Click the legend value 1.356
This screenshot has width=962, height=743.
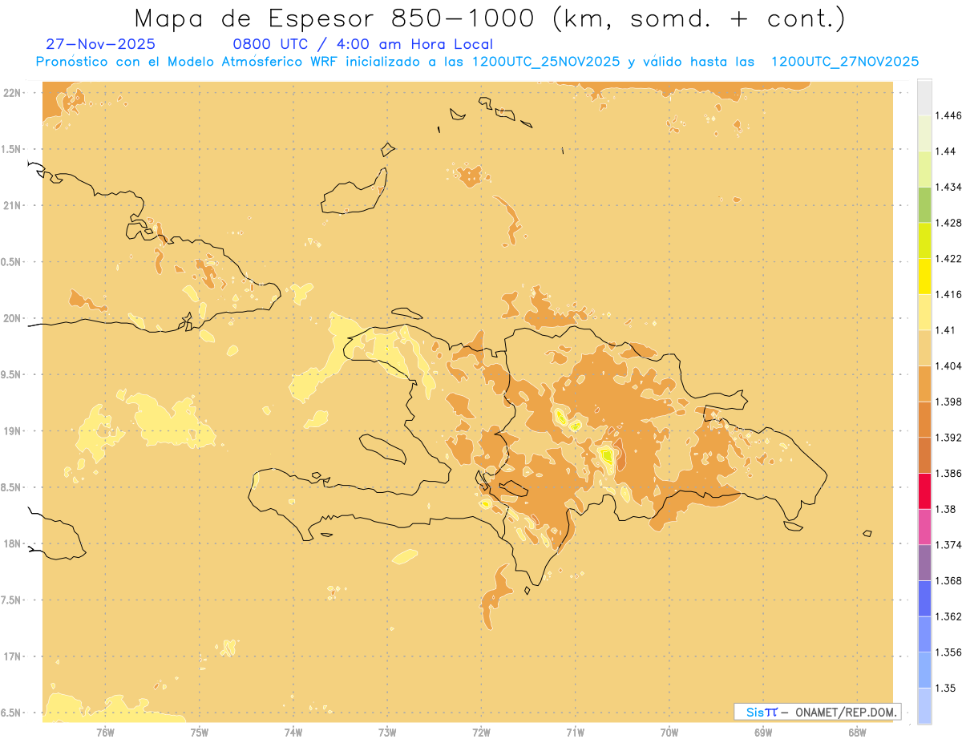[948, 652]
